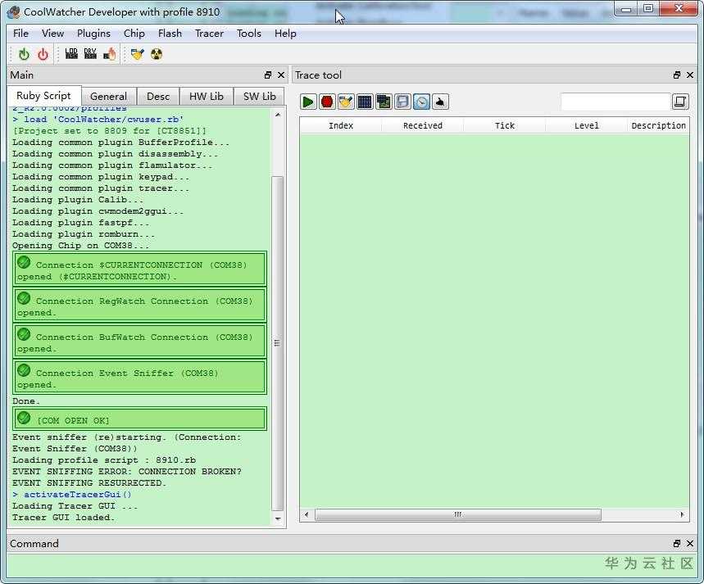Click the trace filter text field

(615, 102)
